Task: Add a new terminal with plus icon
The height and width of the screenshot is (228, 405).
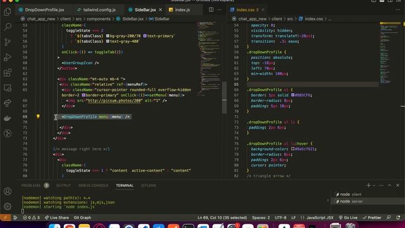Action: point(368,186)
